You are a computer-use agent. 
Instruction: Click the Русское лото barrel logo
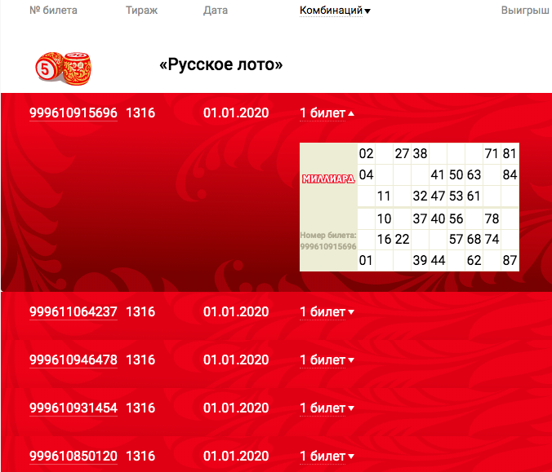point(64,68)
